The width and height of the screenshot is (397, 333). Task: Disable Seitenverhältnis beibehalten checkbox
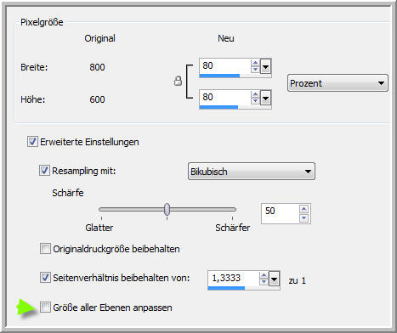45,278
